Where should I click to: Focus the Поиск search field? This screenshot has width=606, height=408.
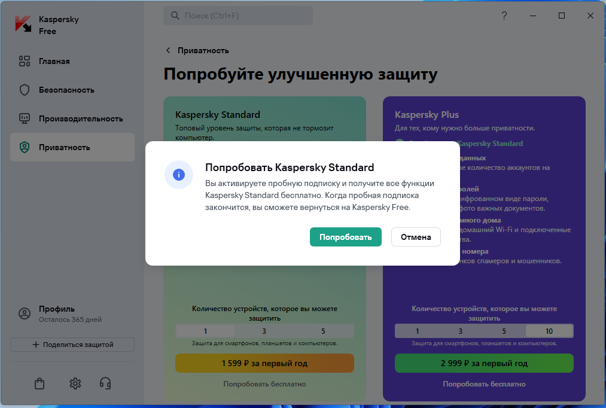tap(238, 16)
